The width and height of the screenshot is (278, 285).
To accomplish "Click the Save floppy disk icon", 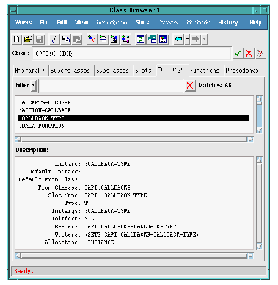I will click(40, 39).
